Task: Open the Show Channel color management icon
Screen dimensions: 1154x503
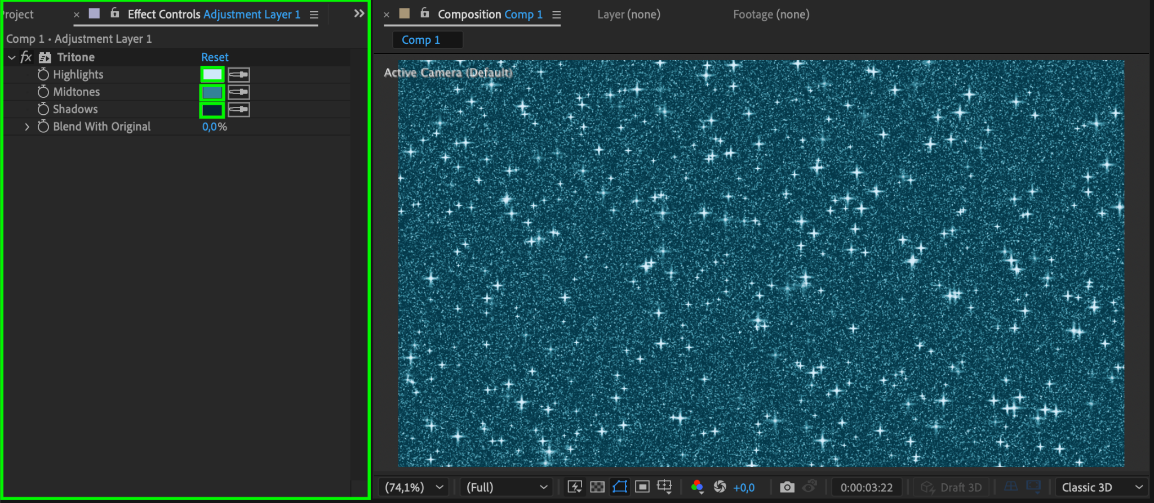Action: point(697,487)
